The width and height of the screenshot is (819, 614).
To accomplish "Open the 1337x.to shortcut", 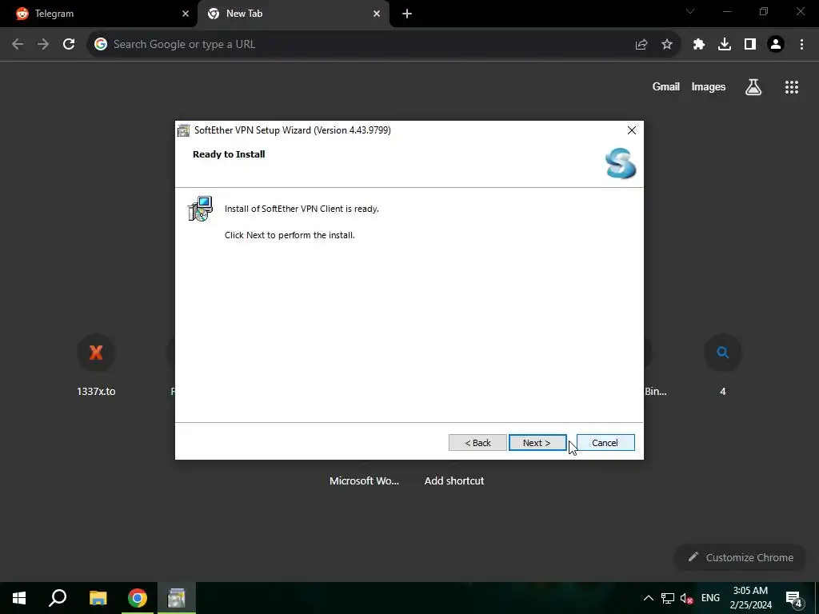I will 96,365.
